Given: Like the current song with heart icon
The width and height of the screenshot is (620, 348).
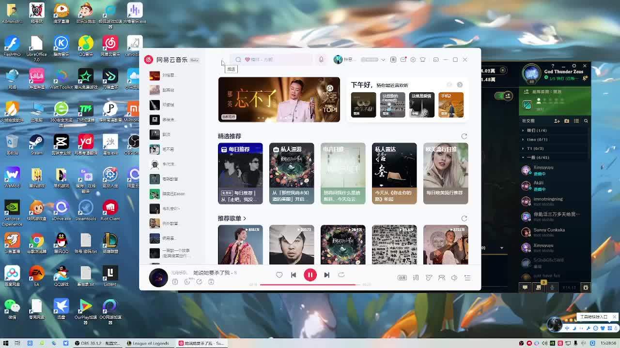Looking at the screenshot, I should (279, 275).
